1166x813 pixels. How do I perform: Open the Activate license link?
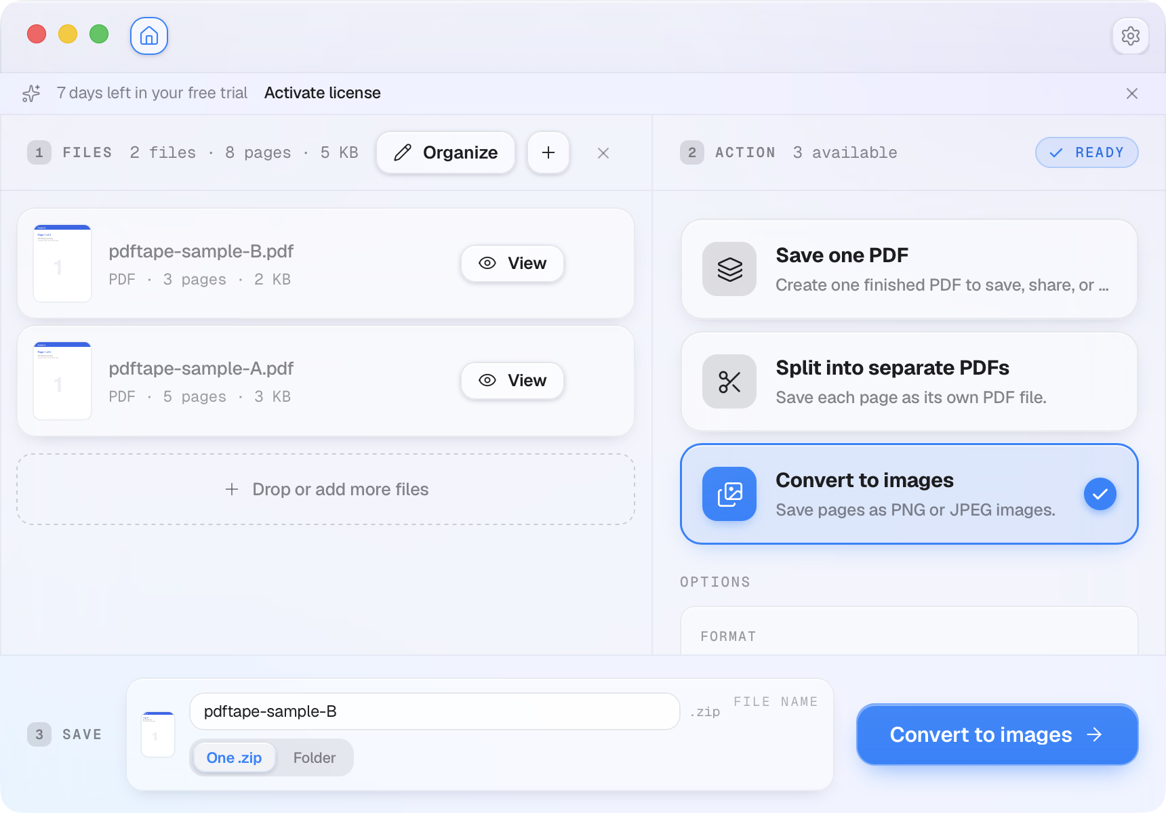[322, 93]
